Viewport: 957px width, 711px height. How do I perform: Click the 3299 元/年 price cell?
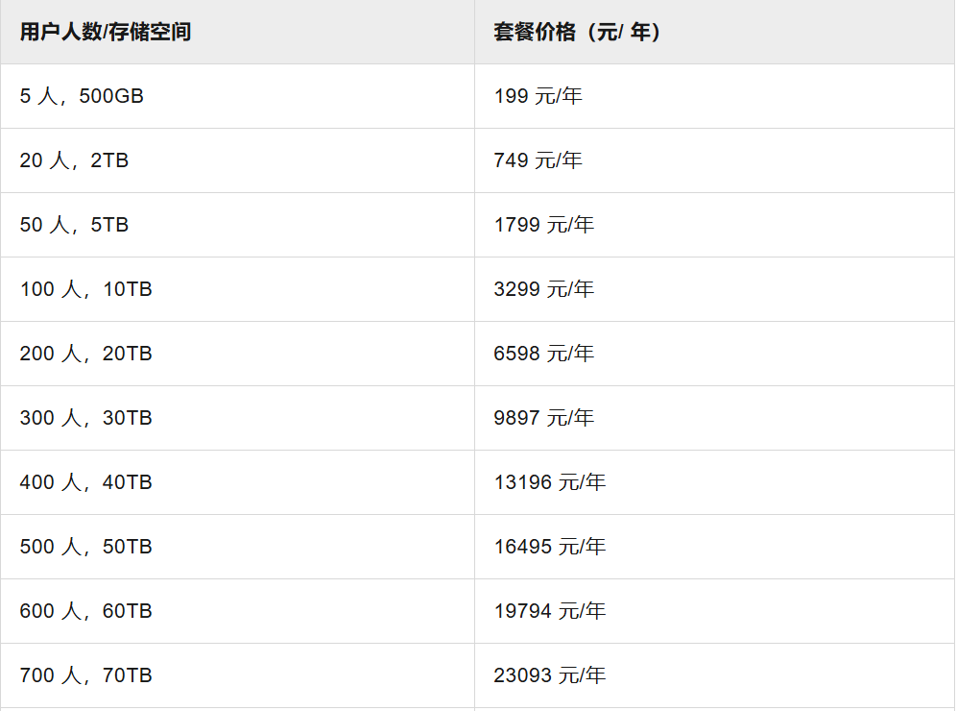[544, 289]
